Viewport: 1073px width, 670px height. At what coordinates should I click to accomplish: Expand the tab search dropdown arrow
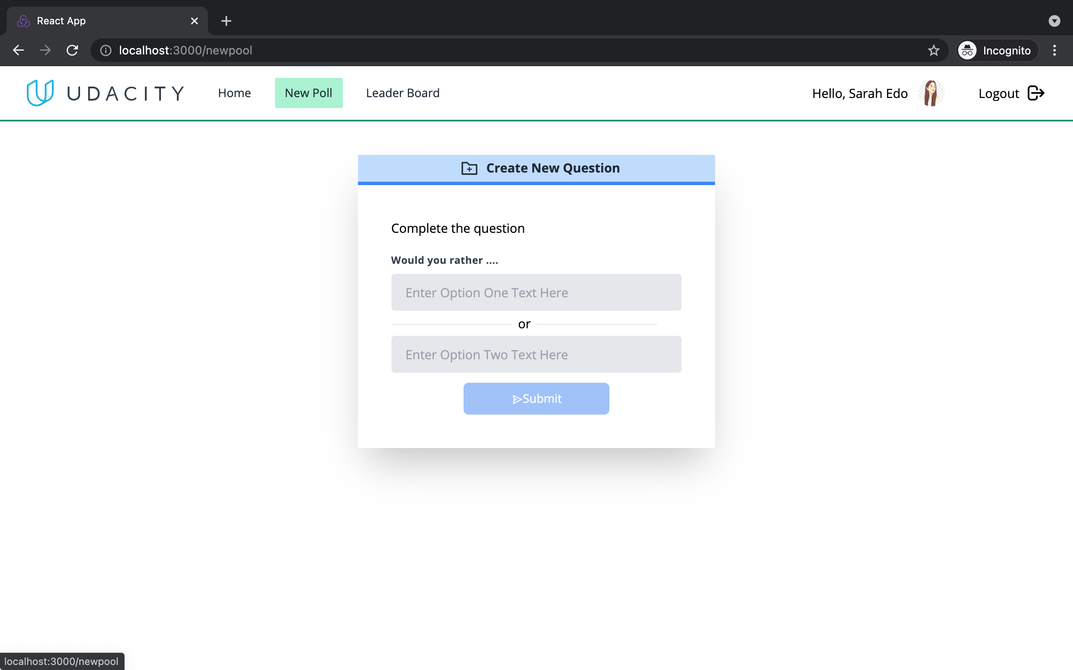(x=1054, y=21)
